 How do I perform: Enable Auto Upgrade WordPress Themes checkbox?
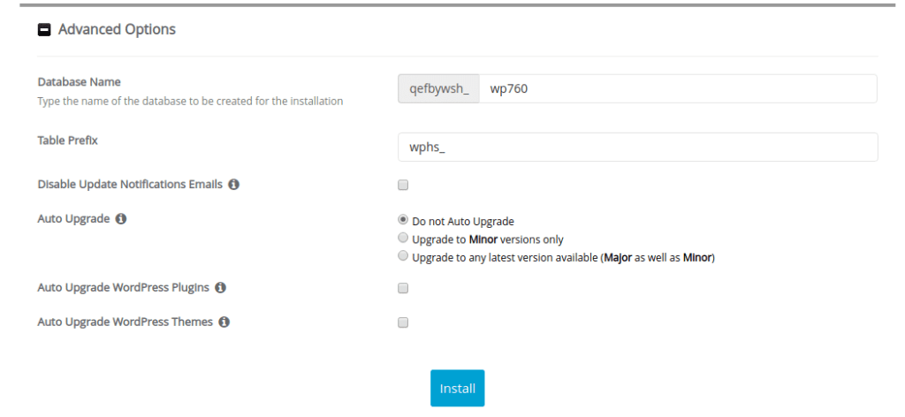[403, 322]
